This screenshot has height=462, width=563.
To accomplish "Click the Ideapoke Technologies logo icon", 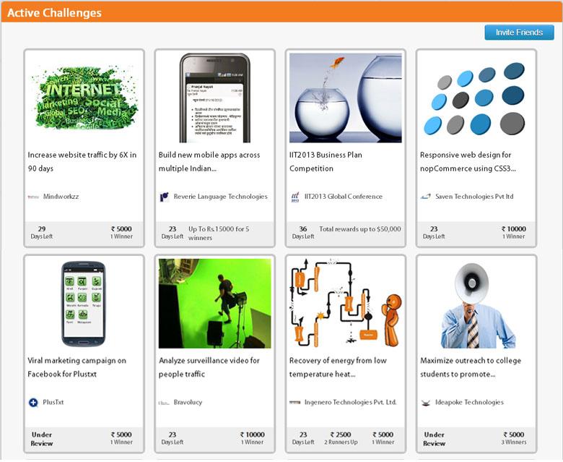I will coord(425,403).
